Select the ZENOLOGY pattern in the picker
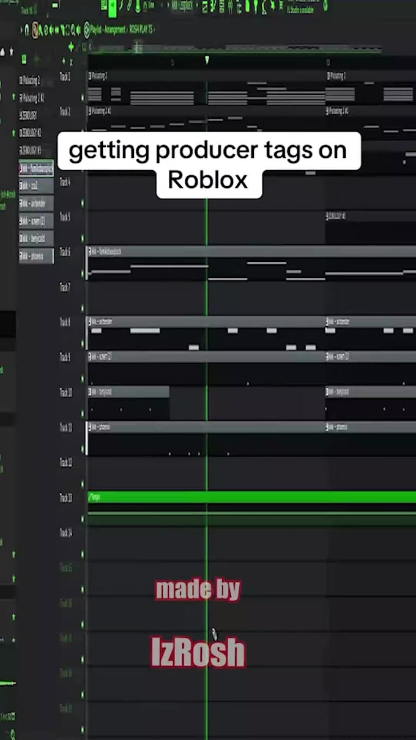Viewport: 416px width, 740px height. point(29,115)
